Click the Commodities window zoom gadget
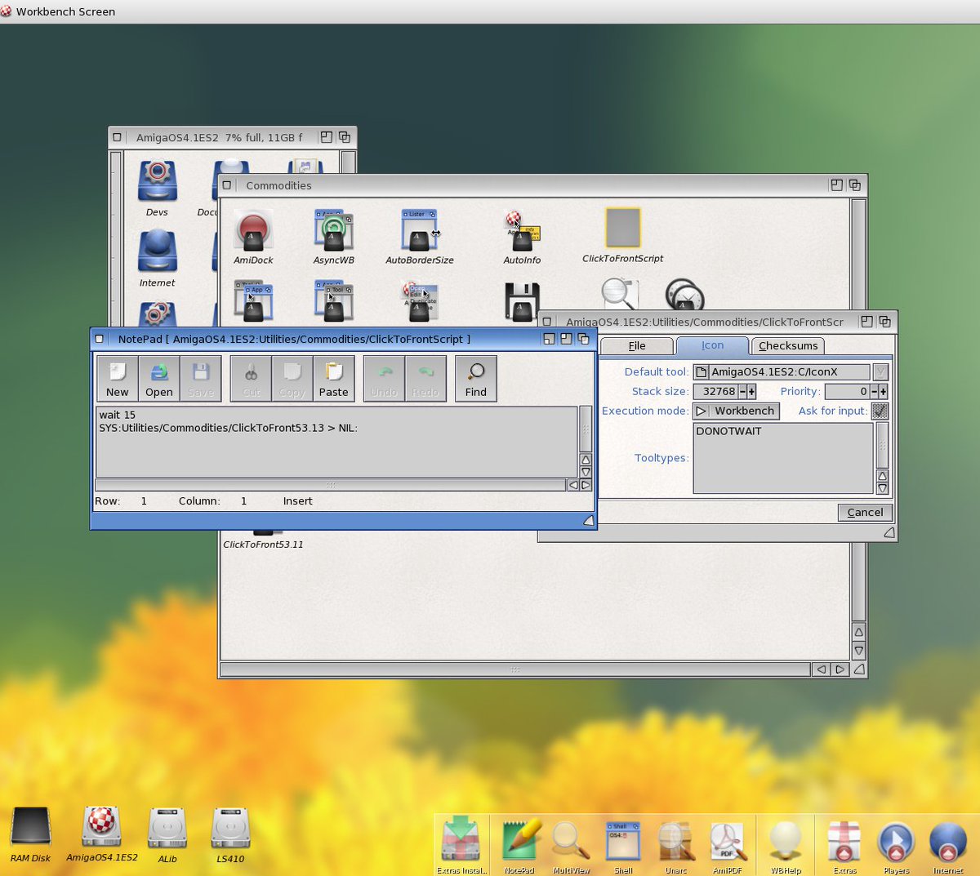The height and width of the screenshot is (876, 980). coord(836,185)
